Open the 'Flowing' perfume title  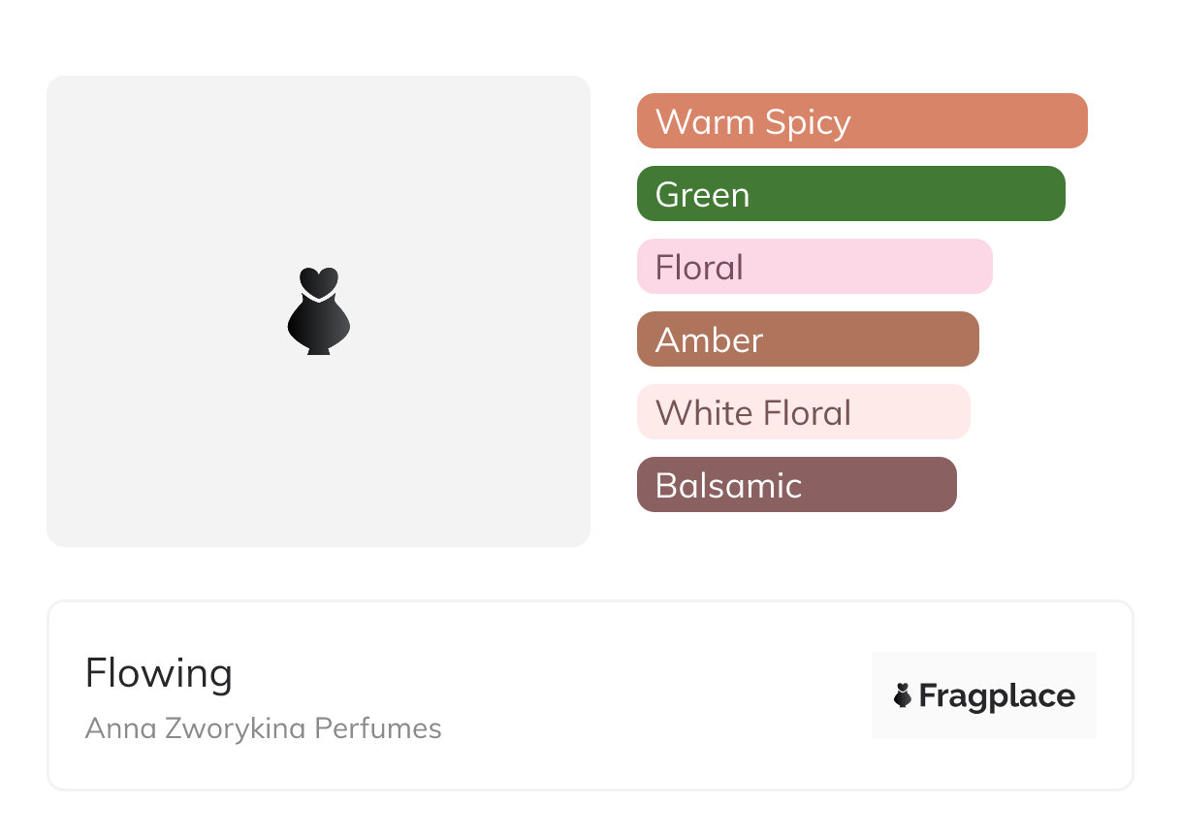click(159, 673)
